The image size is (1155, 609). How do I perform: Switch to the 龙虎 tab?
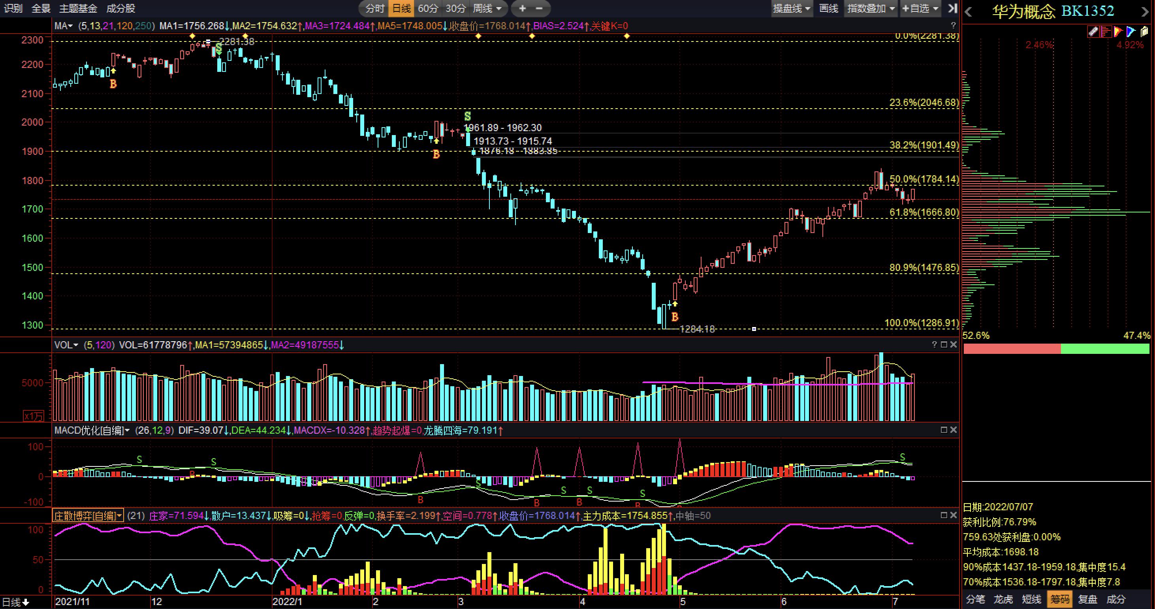click(x=1003, y=599)
